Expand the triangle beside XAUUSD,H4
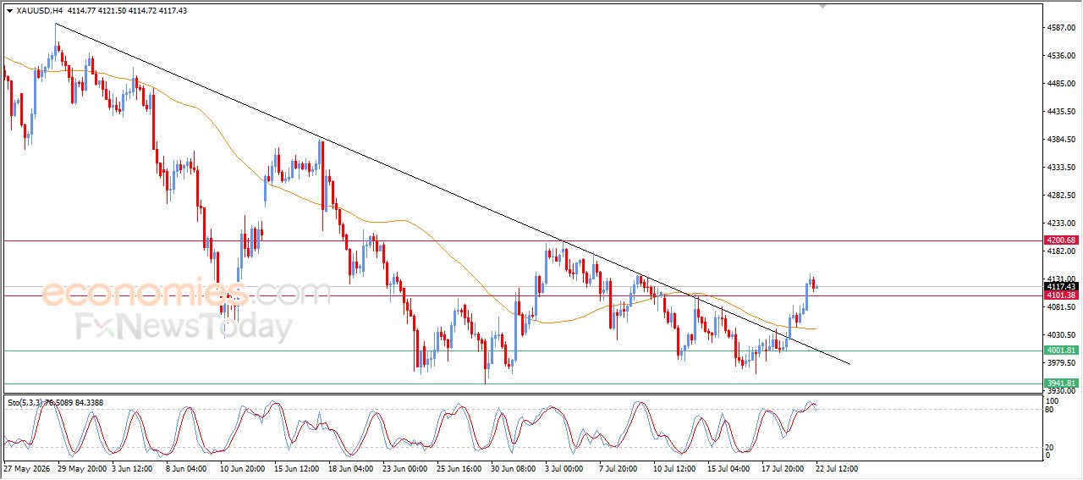Viewport: 1083px width, 480px height. 9,10
